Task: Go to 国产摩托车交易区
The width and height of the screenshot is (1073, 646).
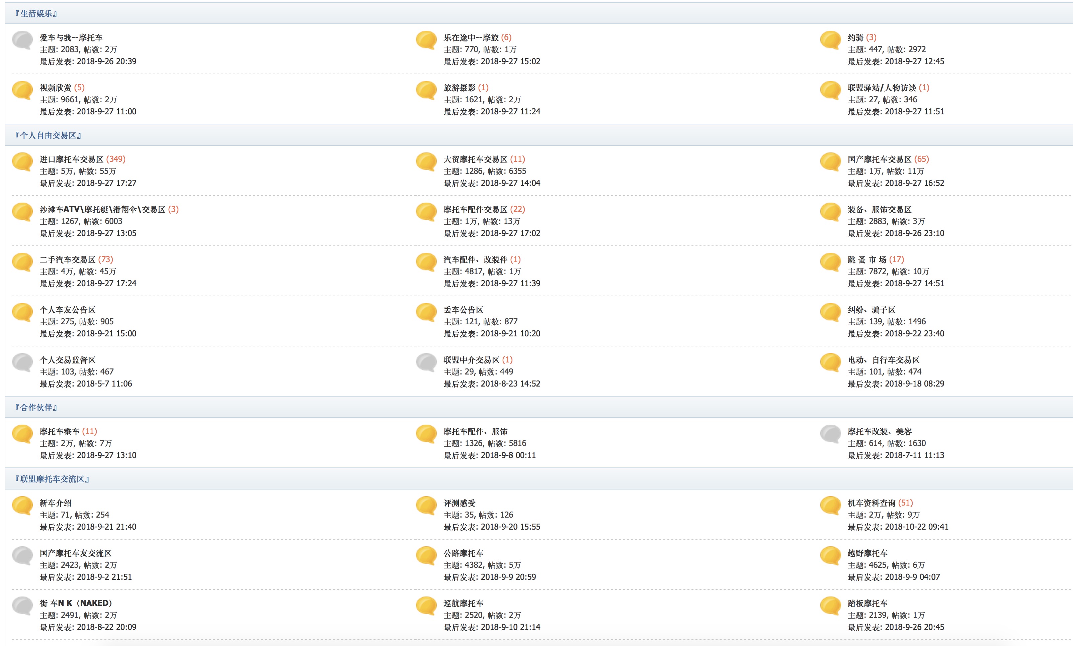Action: (879, 159)
